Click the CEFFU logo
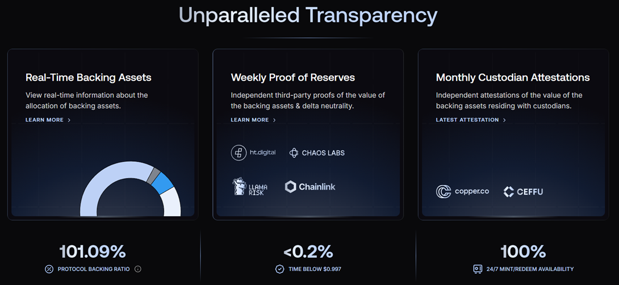 click(x=523, y=192)
